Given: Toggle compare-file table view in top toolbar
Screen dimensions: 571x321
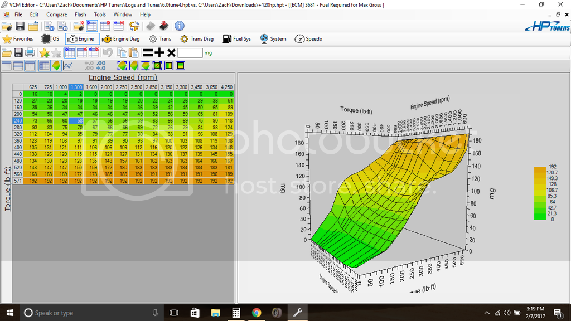Looking at the screenshot, I should click(x=105, y=26).
